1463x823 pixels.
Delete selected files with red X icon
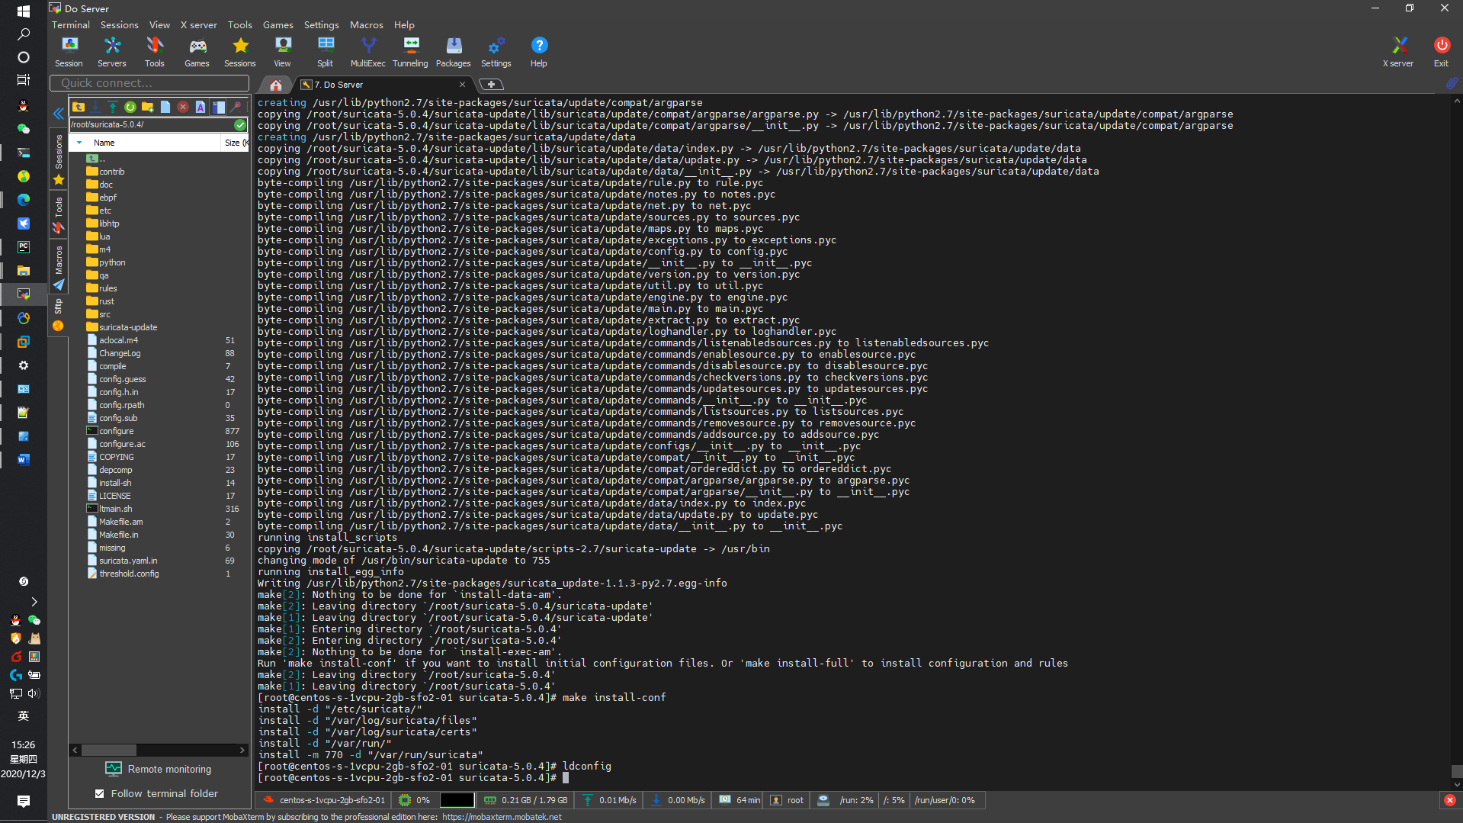(183, 107)
